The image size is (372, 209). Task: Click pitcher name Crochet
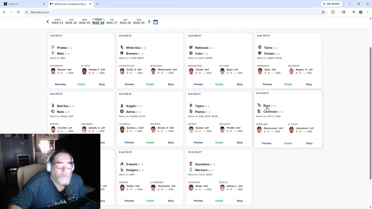tap(62, 128)
